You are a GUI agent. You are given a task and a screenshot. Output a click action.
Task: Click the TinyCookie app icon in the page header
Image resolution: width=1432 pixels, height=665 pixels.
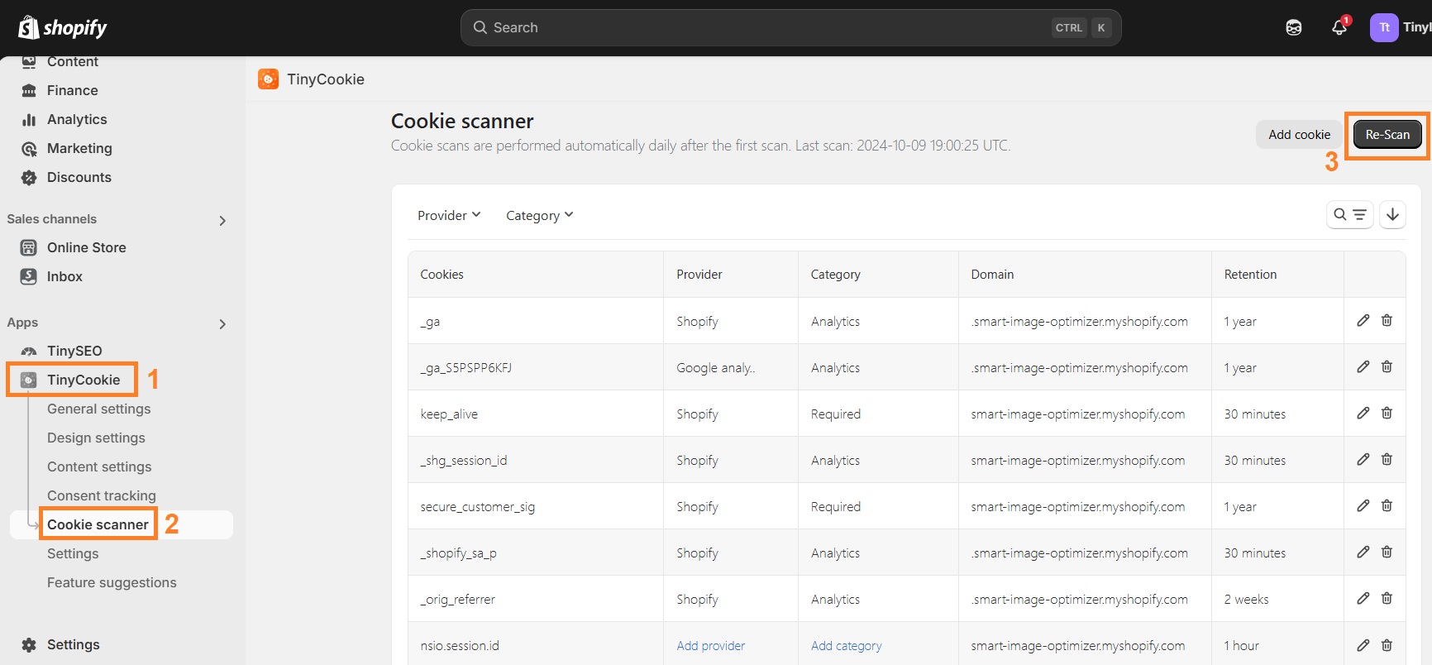pos(268,79)
